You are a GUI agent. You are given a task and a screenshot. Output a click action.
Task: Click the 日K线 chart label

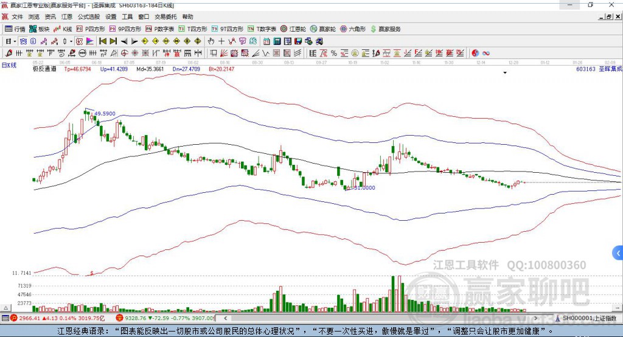[x=9, y=65]
